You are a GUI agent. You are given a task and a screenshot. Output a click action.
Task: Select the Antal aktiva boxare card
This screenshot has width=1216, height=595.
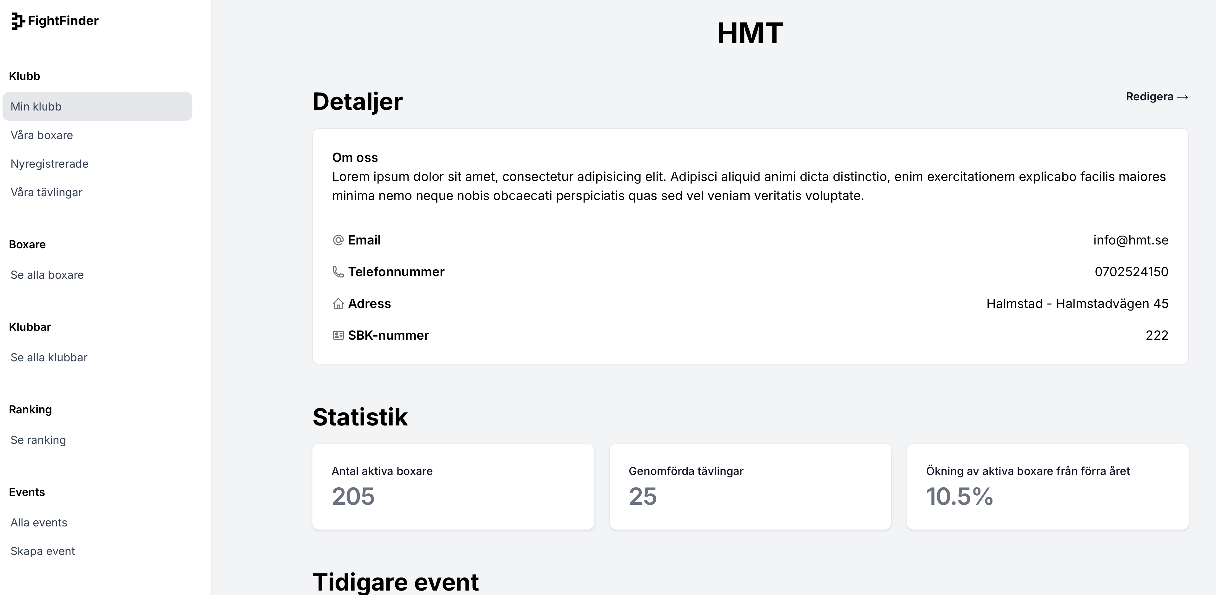tap(453, 487)
